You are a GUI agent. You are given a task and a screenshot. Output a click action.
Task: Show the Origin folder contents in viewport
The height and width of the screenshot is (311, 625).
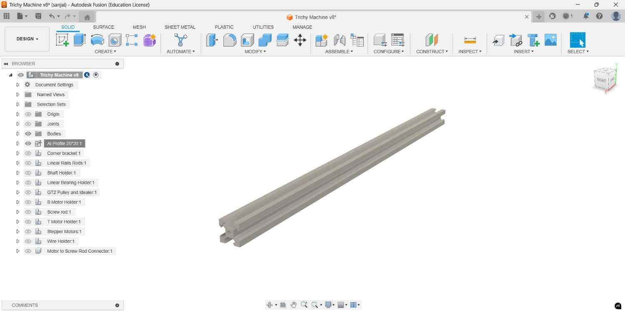[x=28, y=114]
